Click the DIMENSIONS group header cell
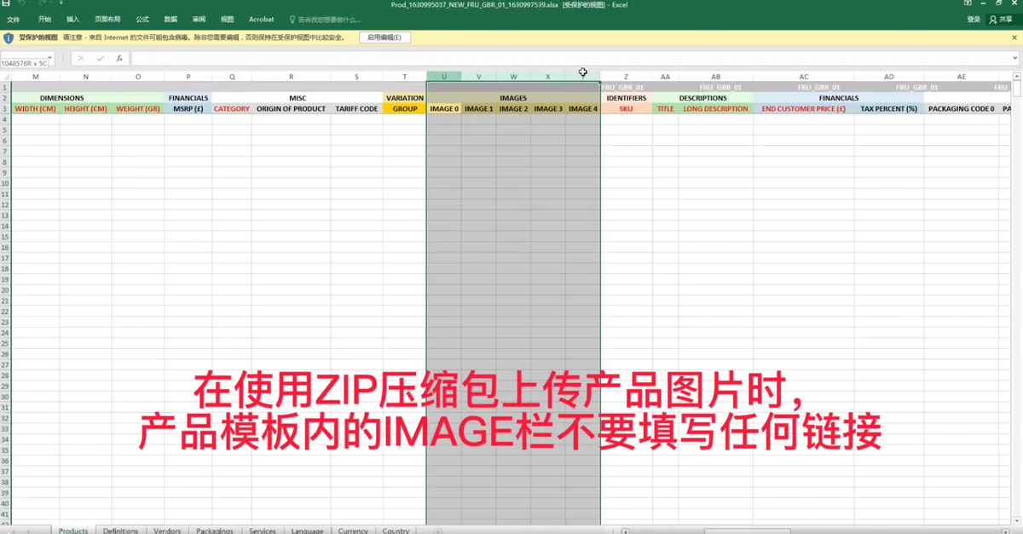Viewport: 1023px width, 534px height. (61, 98)
